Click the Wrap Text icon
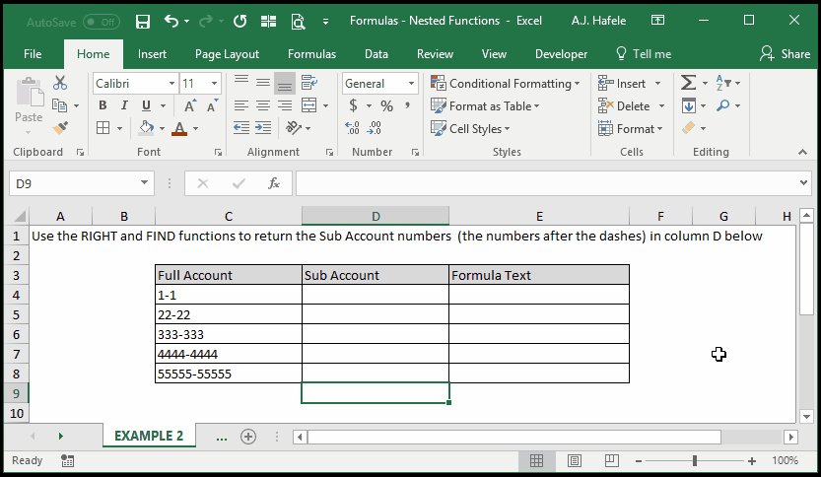Viewport: 821px width, 477px height. pyautogui.click(x=308, y=83)
